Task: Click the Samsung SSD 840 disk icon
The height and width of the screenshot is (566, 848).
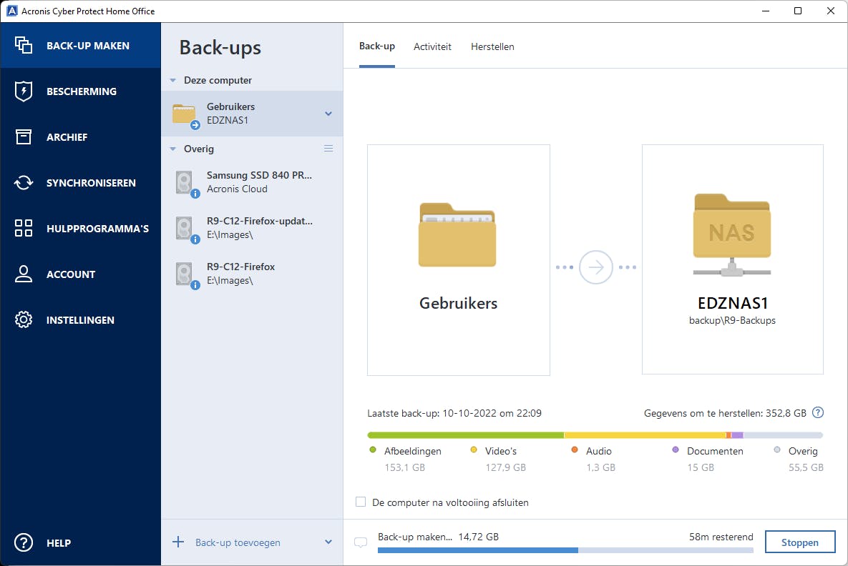Action: click(x=185, y=182)
